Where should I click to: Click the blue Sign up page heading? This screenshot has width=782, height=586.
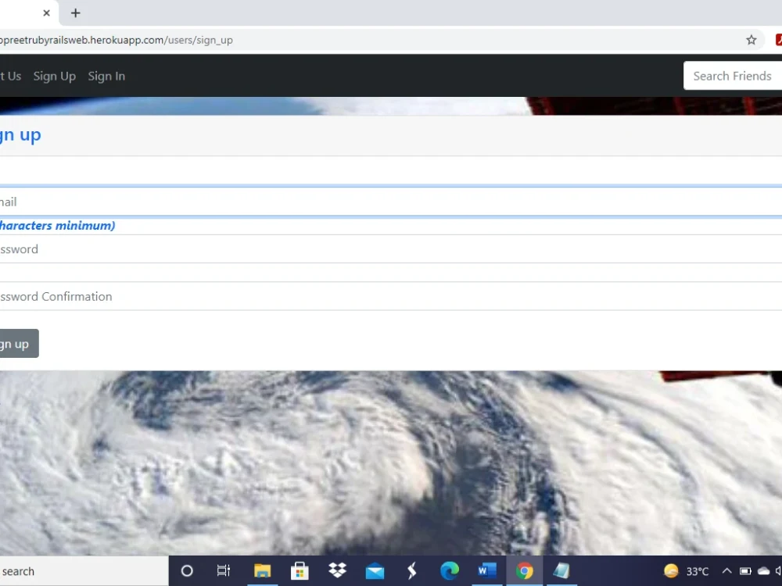(20, 134)
